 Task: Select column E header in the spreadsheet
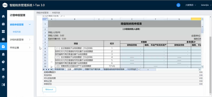pyautogui.click(x=132, y=19)
